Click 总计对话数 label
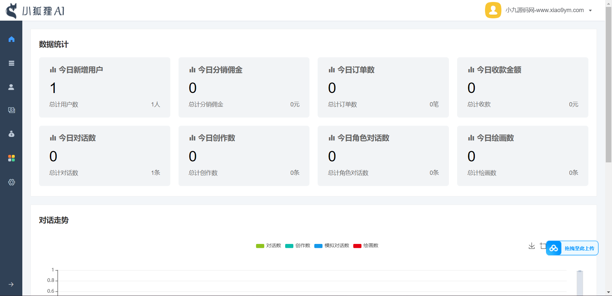 click(x=64, y=173)
